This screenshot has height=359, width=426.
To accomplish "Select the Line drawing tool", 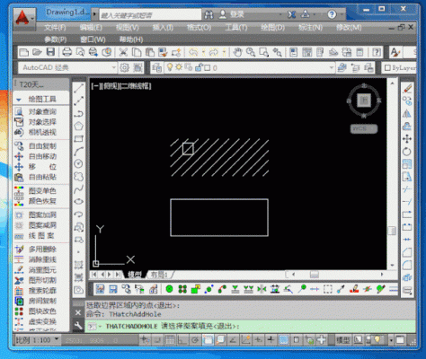I will tap(78, 88).
